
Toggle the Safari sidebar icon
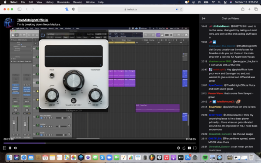(20, 9)
